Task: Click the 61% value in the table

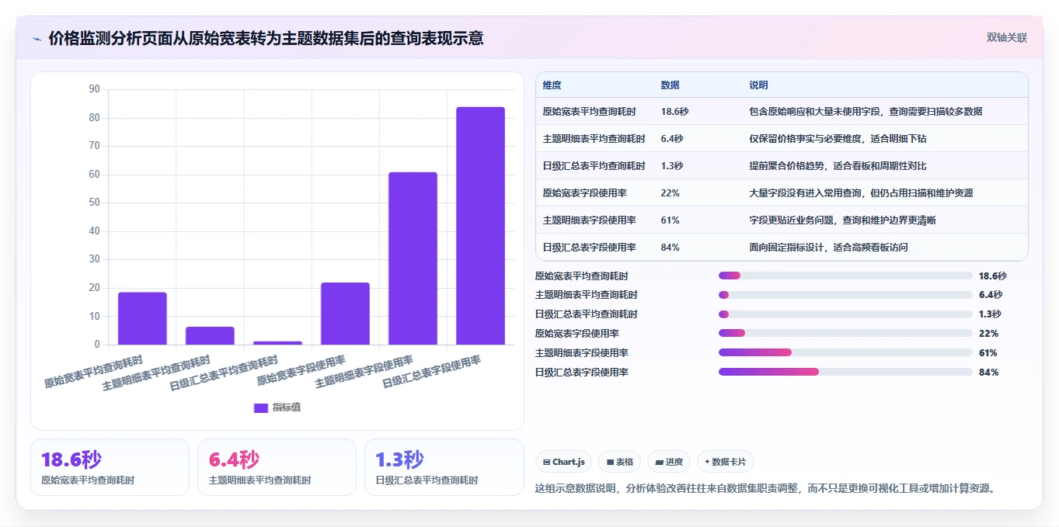Action: [x=671, y=220]
